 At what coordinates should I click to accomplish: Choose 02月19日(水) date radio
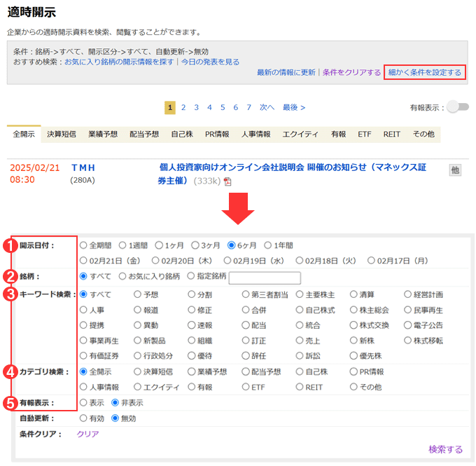tap(227, 261)
